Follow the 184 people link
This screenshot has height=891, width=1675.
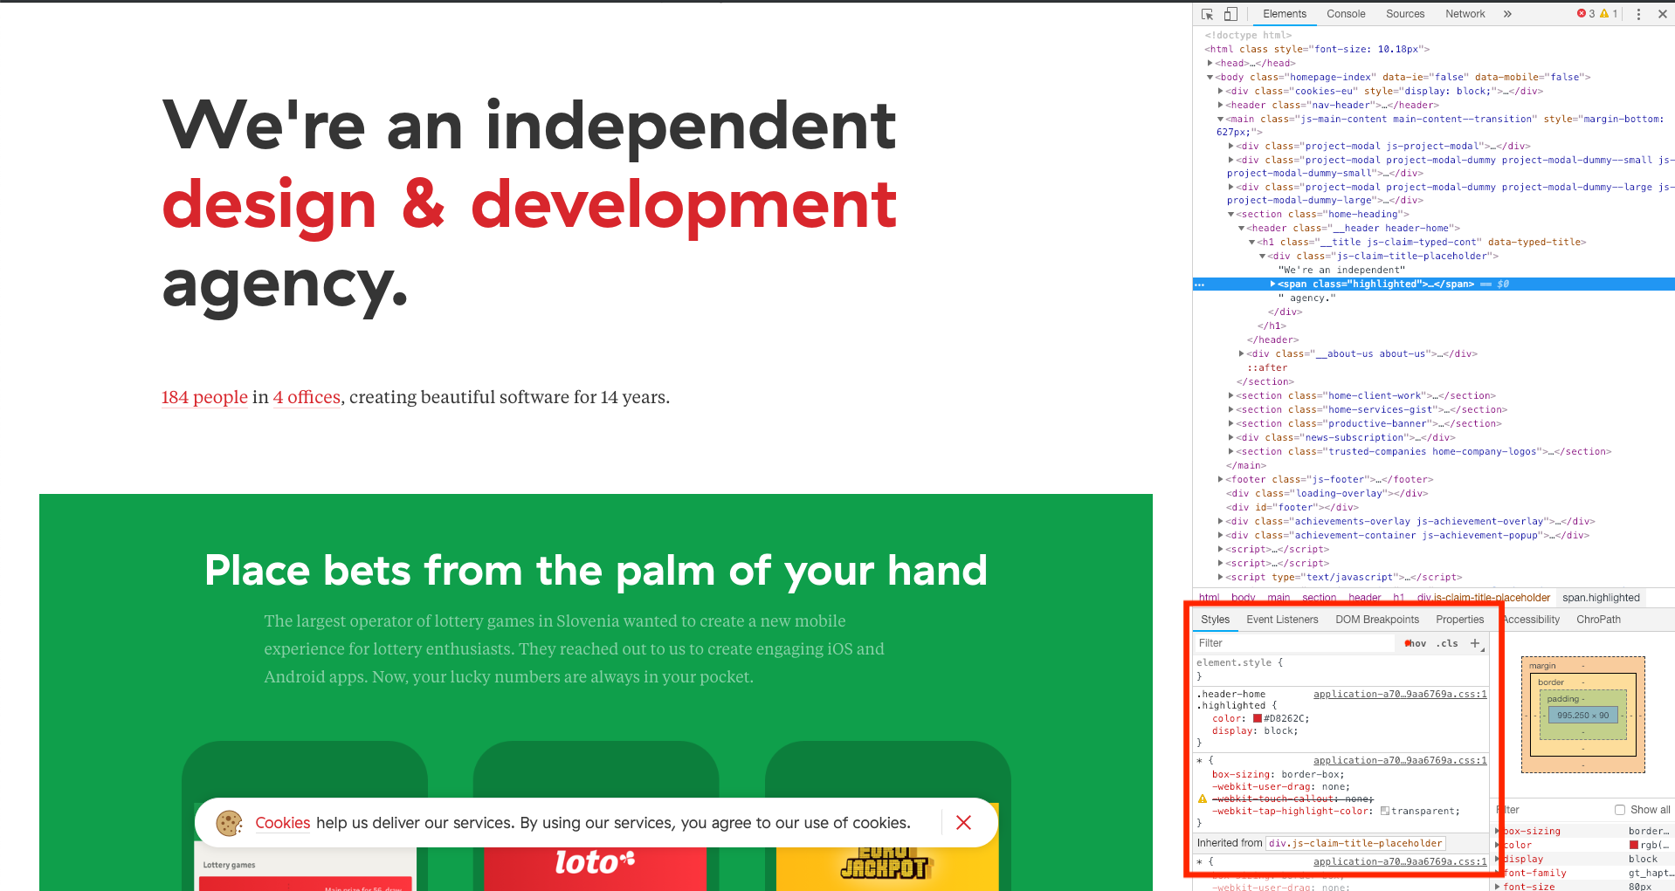pyautogui.click(x=203, y=397)
